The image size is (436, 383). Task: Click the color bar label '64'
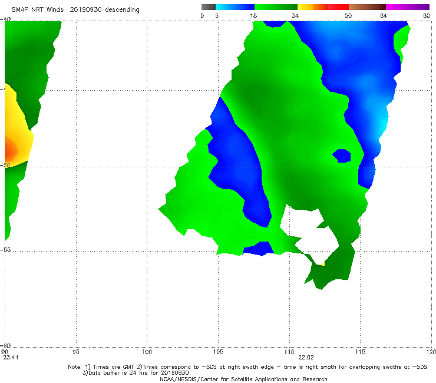[384, 16]
